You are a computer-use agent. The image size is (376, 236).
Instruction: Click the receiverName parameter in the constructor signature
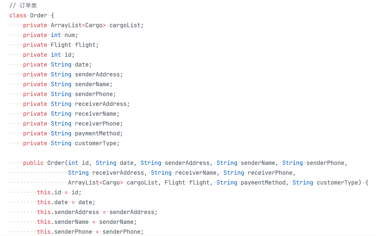tap(195, 173)
